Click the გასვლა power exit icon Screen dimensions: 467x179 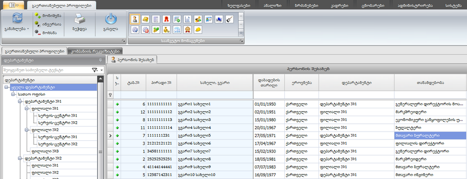(111, 19)
